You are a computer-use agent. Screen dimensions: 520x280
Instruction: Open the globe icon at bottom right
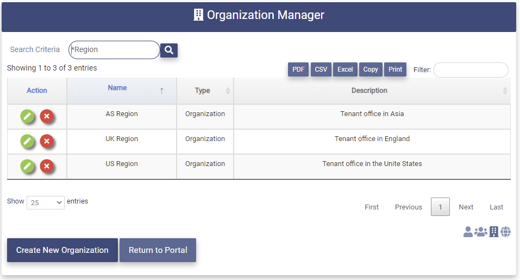(x=505, y=232)
